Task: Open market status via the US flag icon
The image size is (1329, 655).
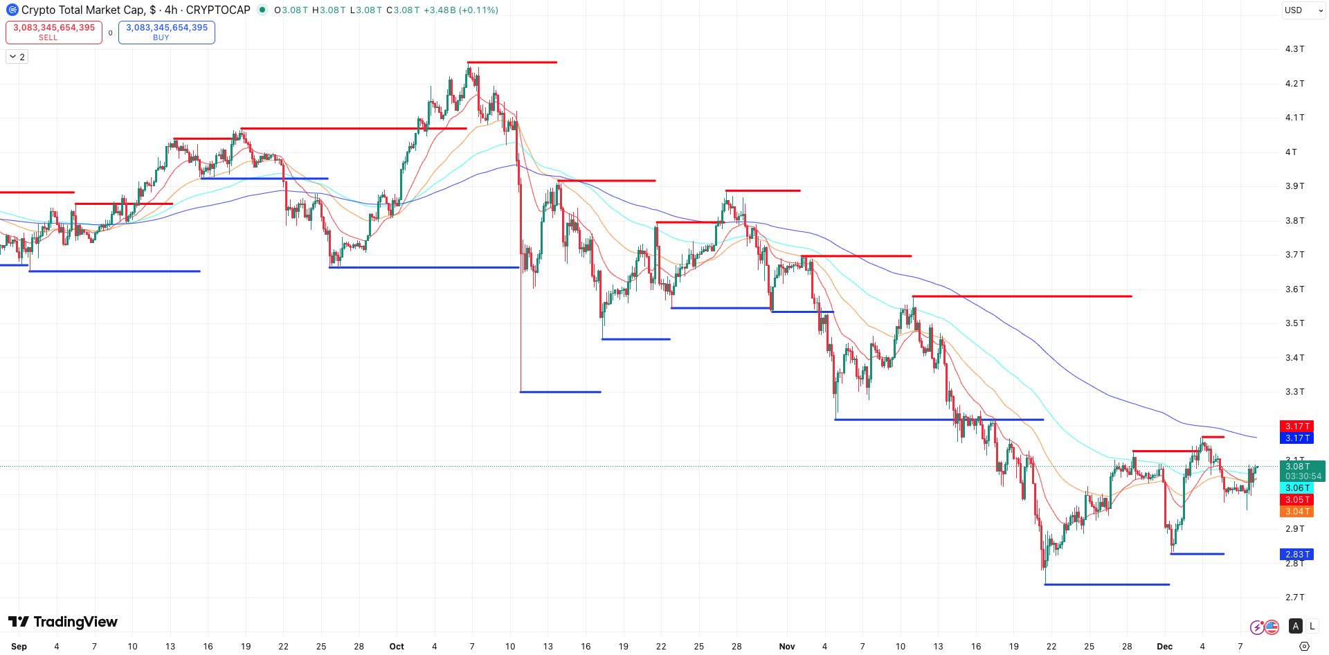Action: (x=1272, y=627)
